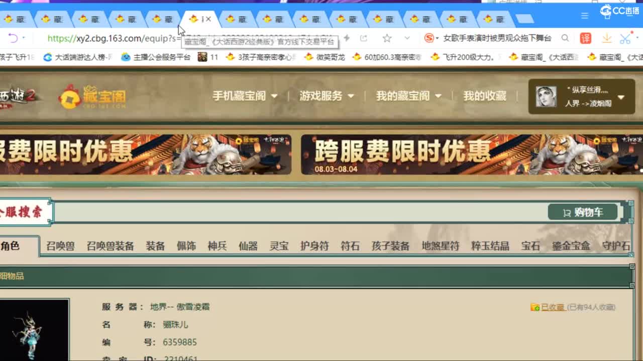Click the character sprite thumbnail
643x361 pixels.
coord(34,330)
